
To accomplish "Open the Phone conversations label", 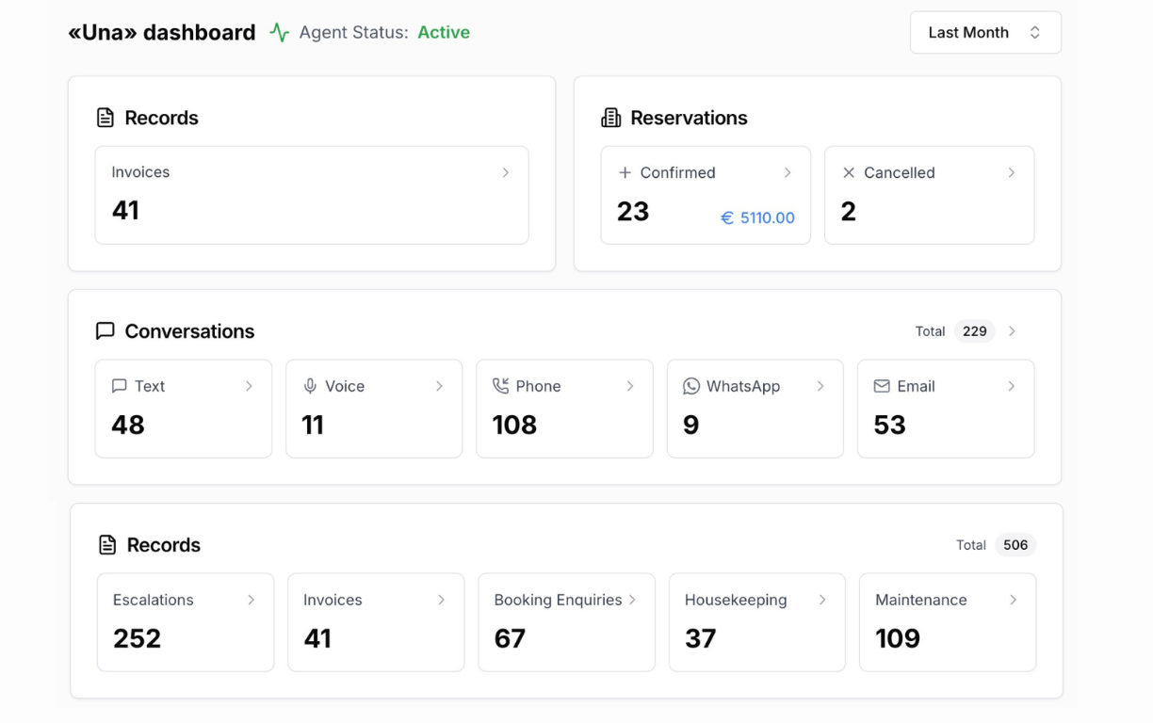I will pos(539,386).
